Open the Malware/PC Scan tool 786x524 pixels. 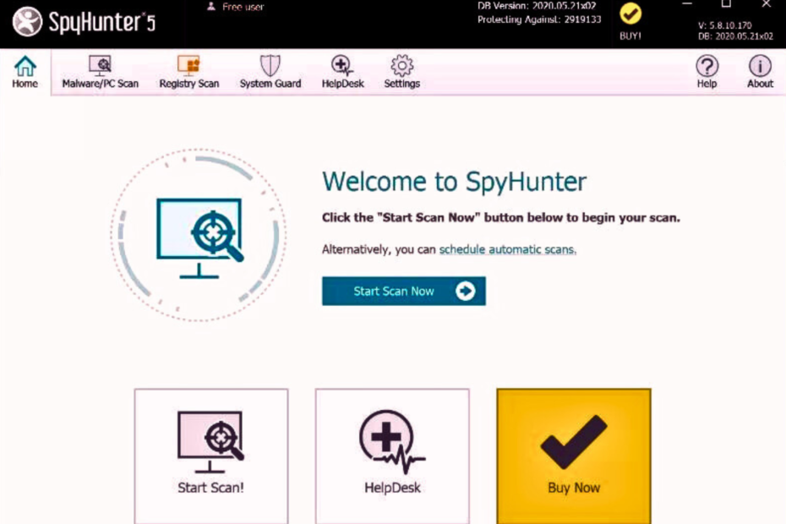tap(100, 71)
